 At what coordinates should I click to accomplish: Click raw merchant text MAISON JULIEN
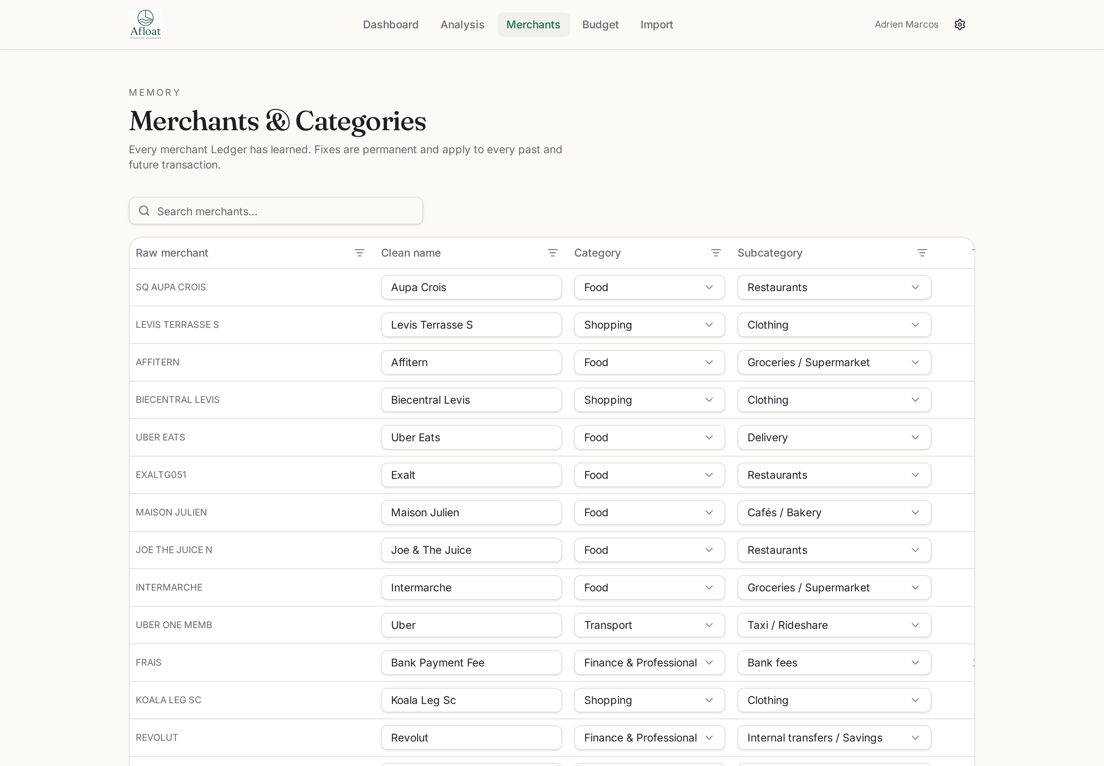click(x=171, y=512)
